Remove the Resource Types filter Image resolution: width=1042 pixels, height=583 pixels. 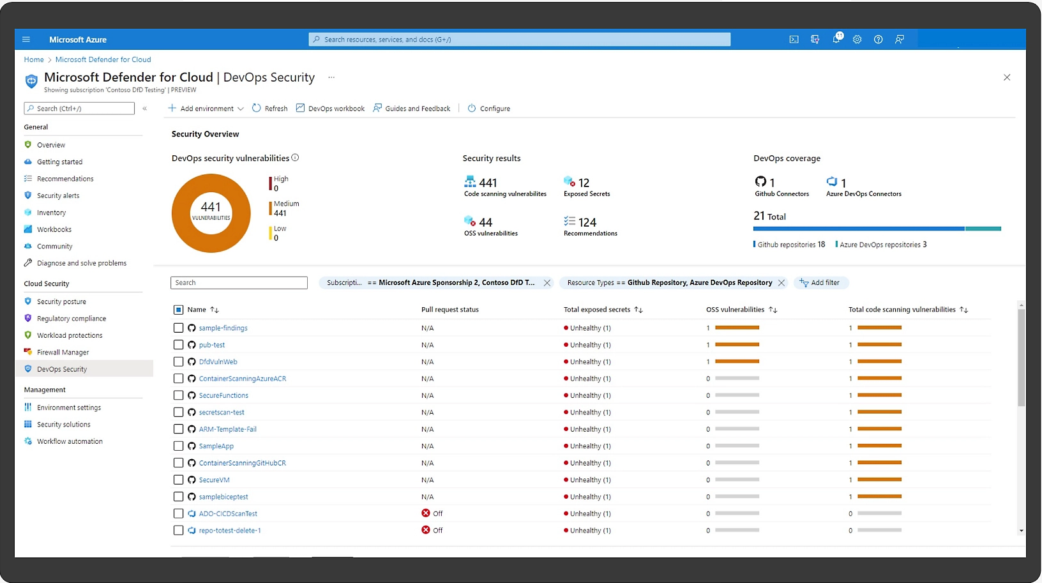(x=781, y=283)
